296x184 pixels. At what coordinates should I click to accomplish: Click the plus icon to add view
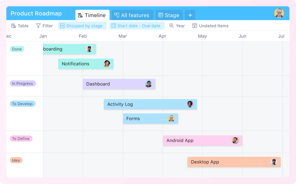[190, 15]
